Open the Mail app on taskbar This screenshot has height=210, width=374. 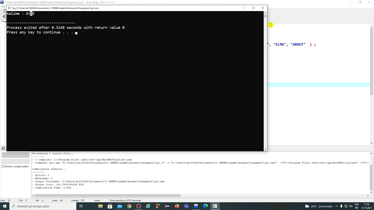click(120, 206)
